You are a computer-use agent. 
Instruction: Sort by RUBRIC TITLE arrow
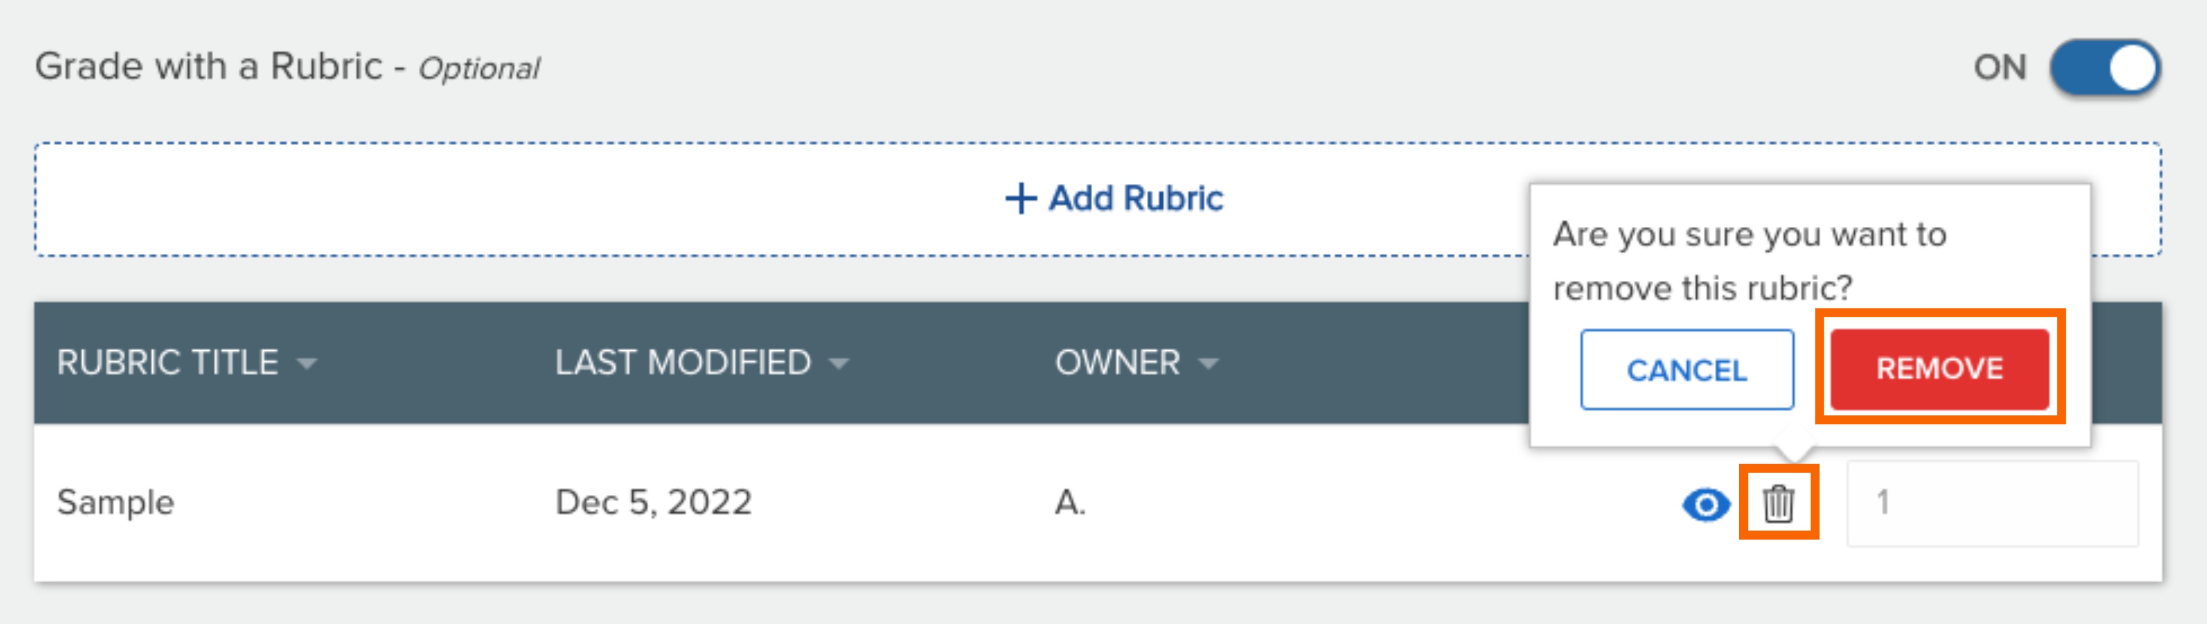[307, 364]
